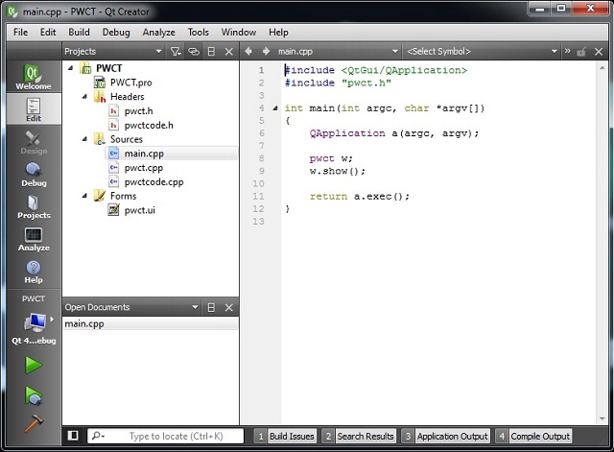Open the main.cpp file dropdown

(338, 51)
